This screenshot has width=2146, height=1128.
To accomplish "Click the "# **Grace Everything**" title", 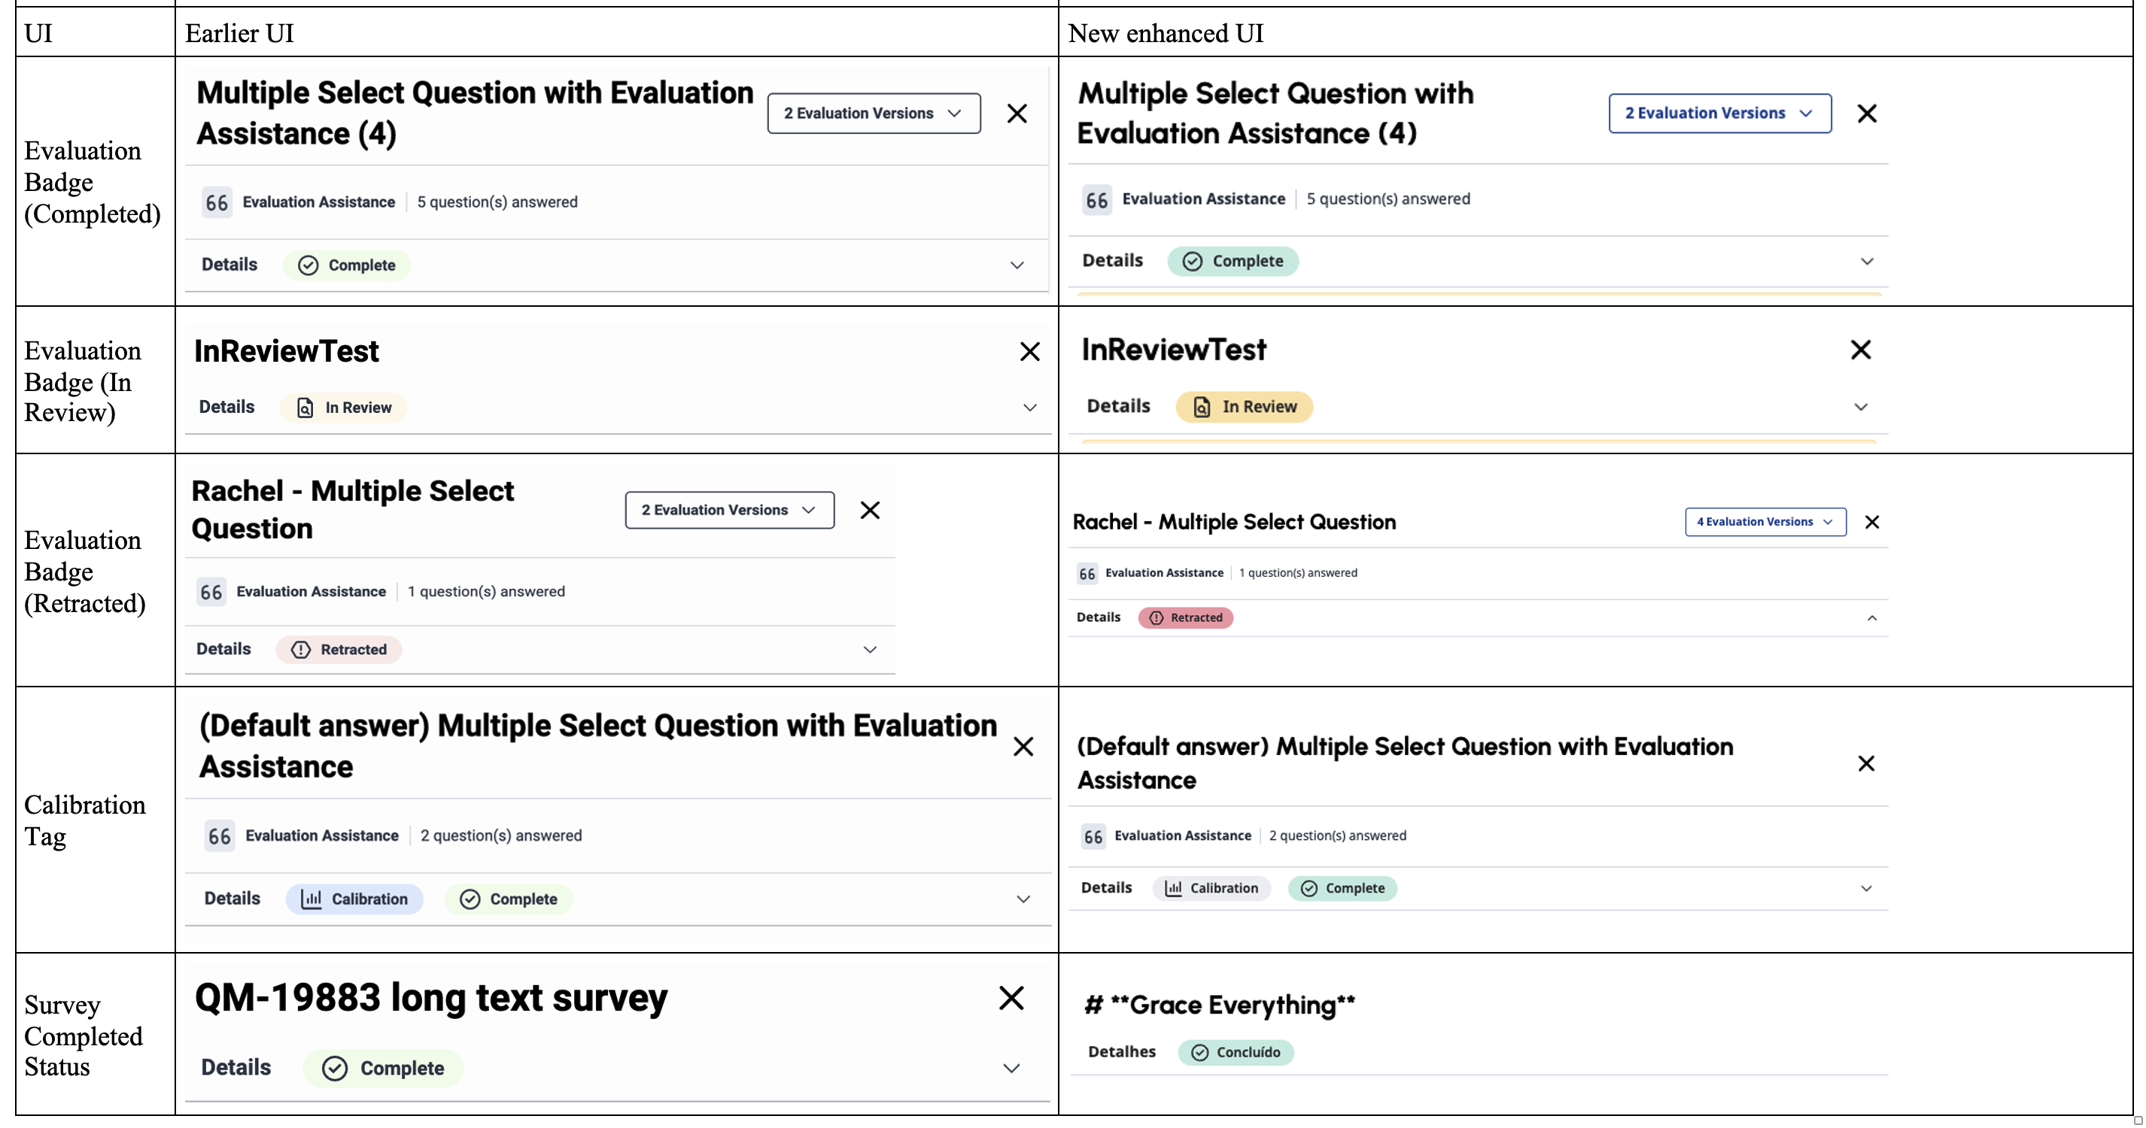I will click(1220, 1005).
